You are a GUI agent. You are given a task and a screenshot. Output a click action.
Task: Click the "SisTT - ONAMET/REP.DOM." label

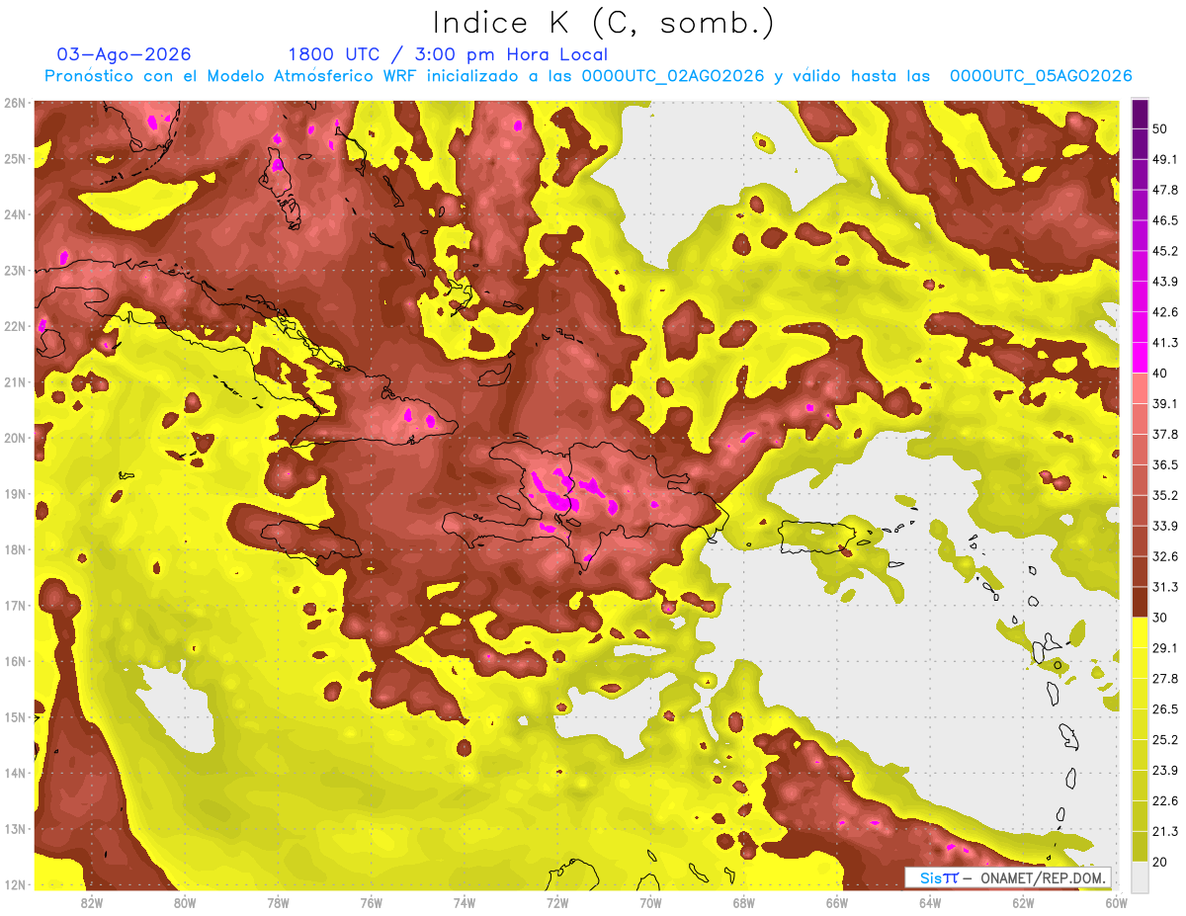coord(1008,877)
